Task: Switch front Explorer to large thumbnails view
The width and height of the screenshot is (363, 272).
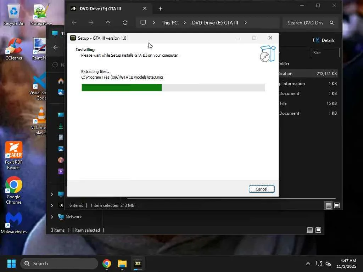Action: coord(337,205)
